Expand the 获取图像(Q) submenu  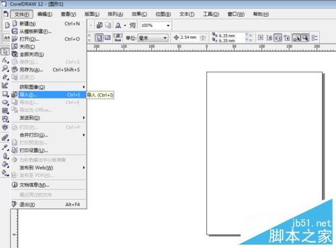[x=48, y=87]
